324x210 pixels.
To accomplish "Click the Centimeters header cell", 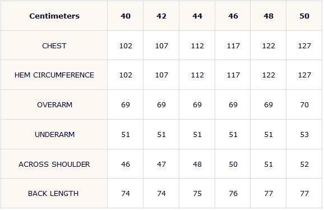I will pyautogui.click(x=54, y=16).
